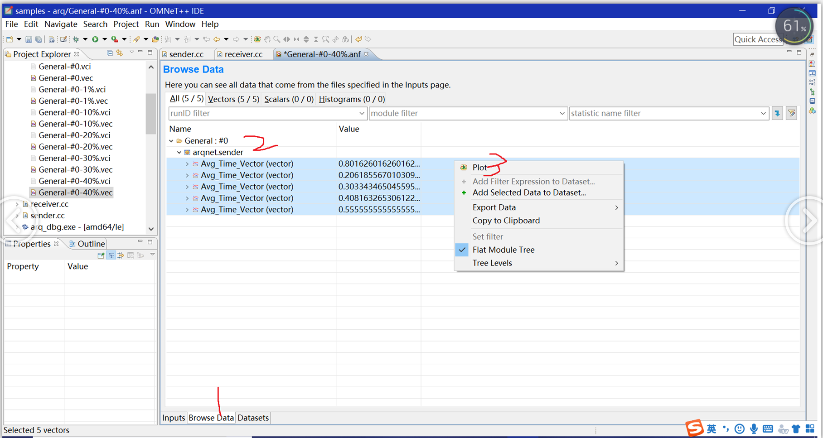823x438 pixels.
Task: Switch to the receiver.cc editor tab
Action: [x=243, y=54]
